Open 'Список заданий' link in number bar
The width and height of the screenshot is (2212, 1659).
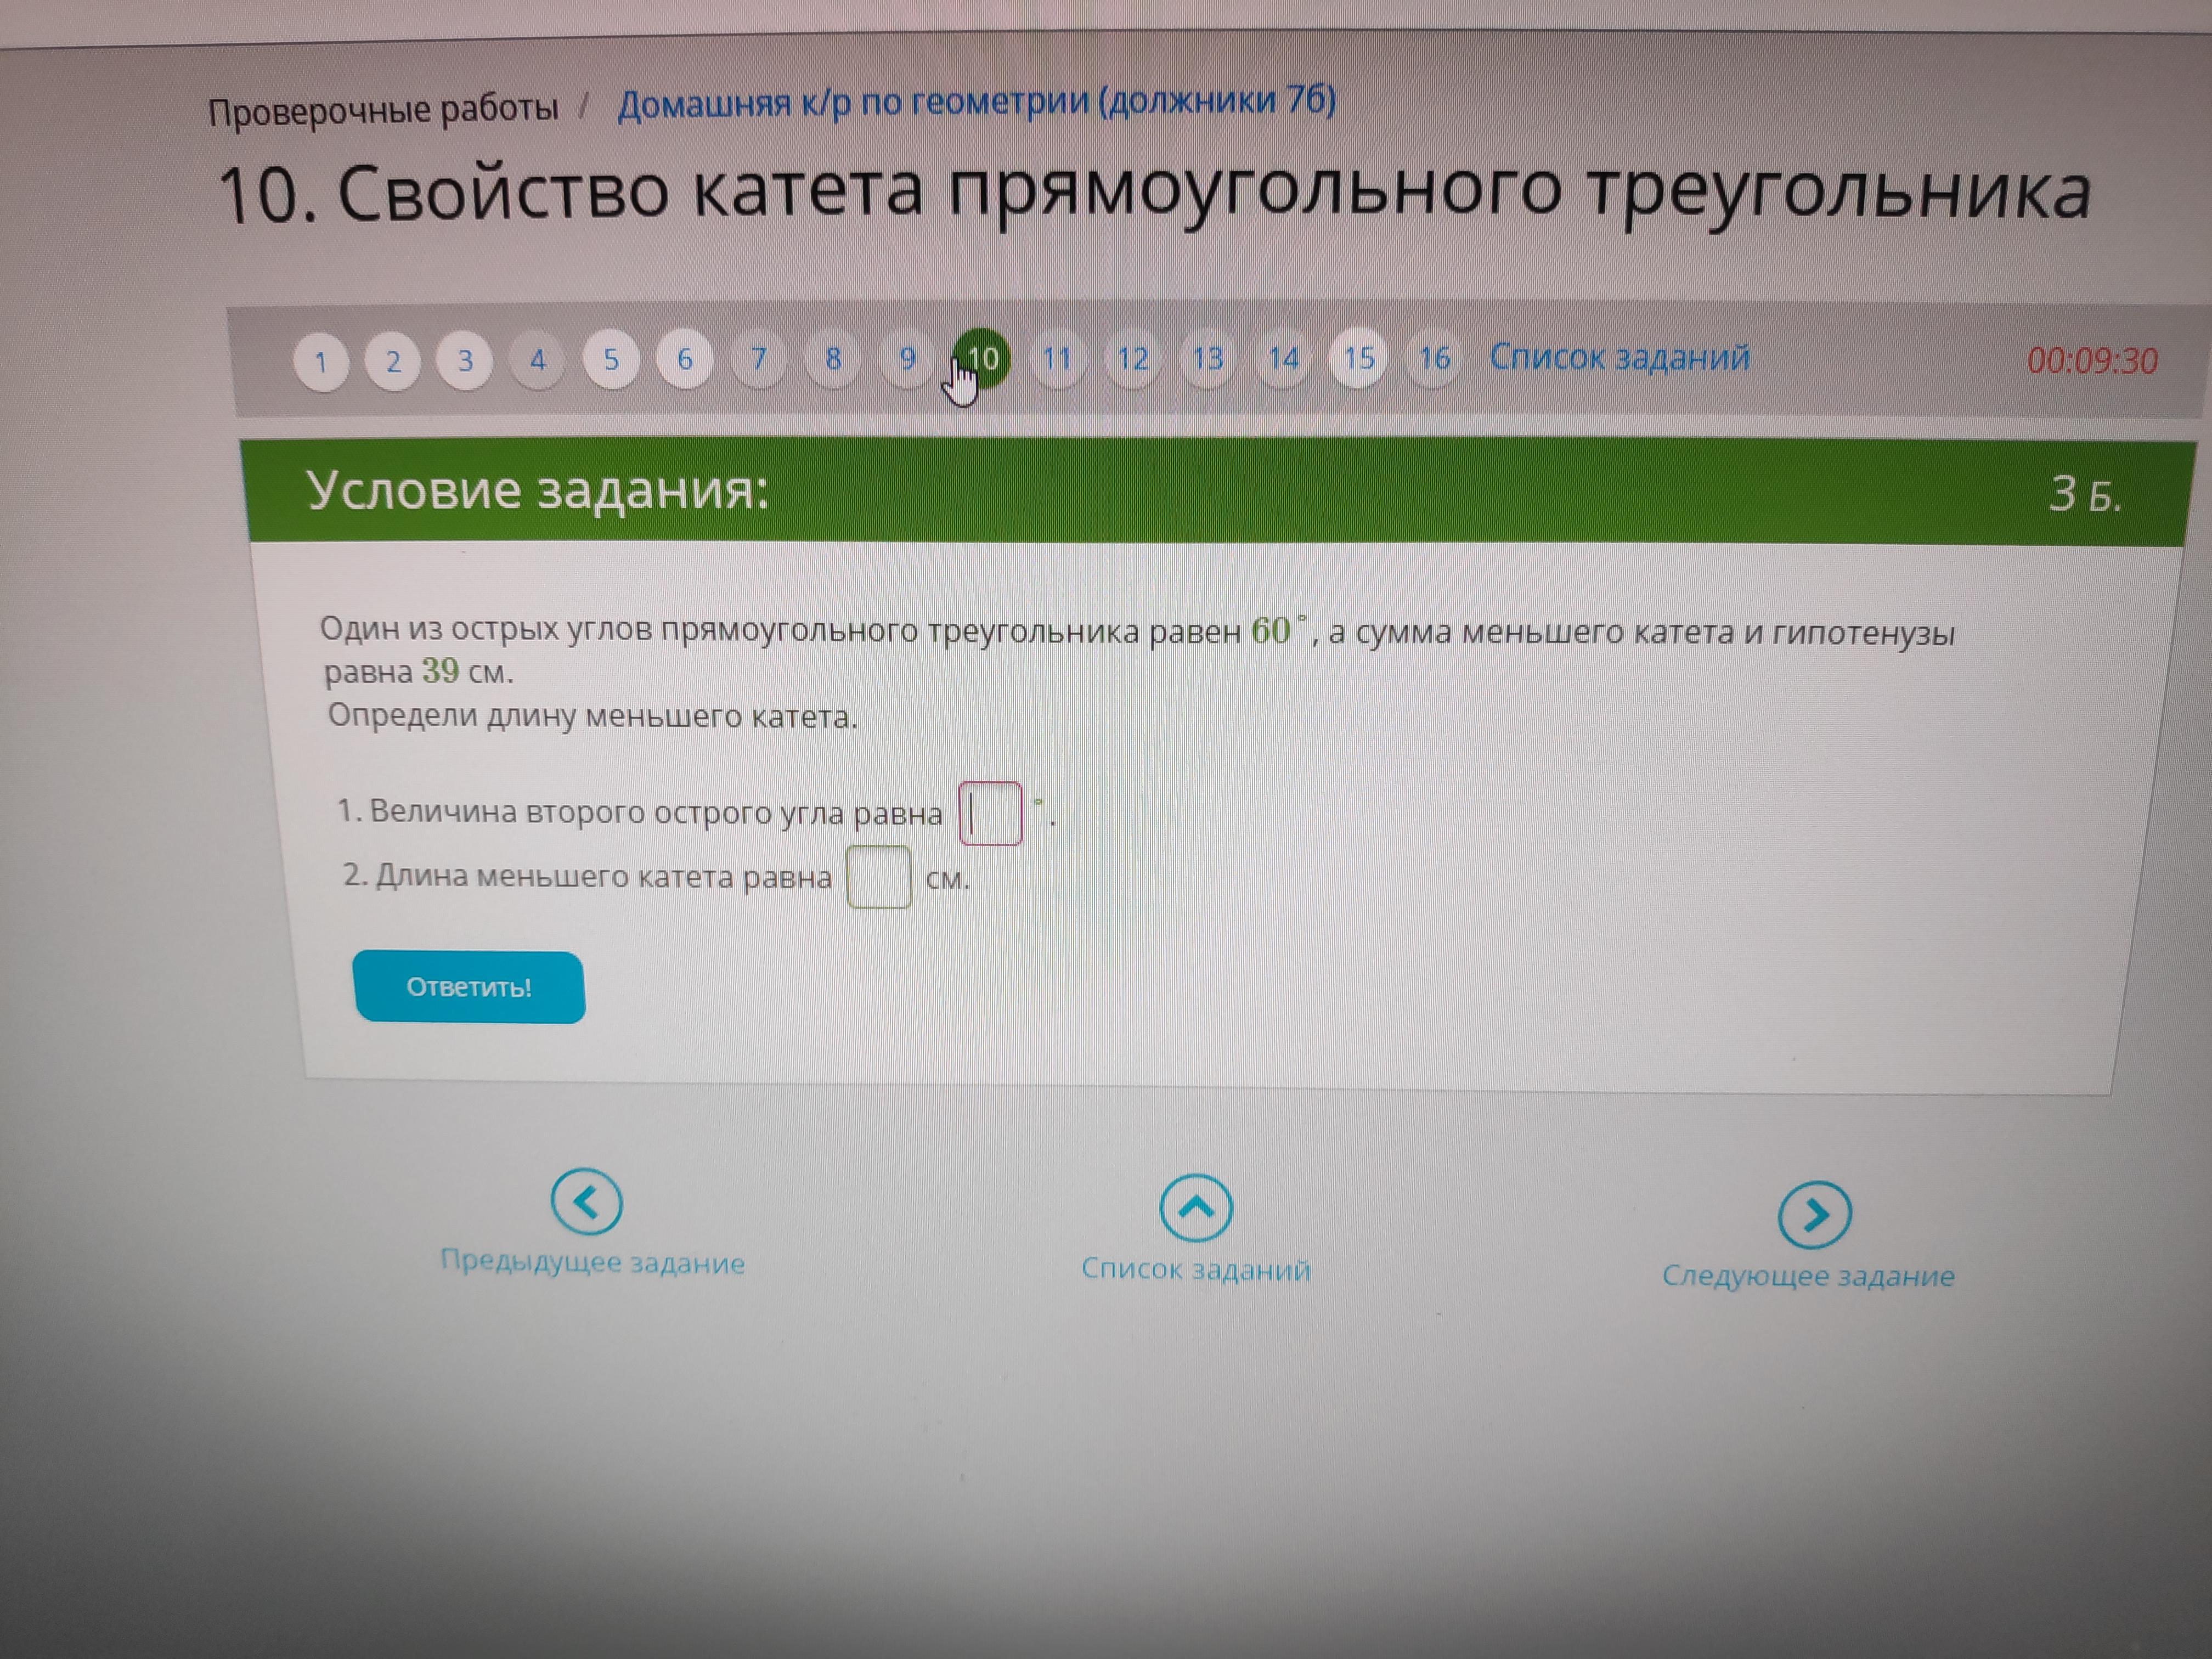coord(1620,357)
